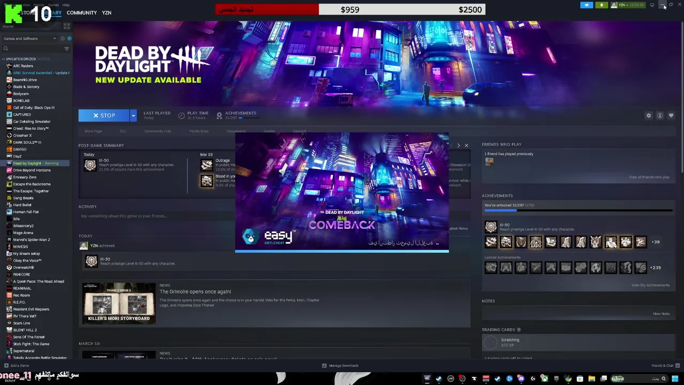The height and width of the screenshot is (385, 684).
Task: Click friend avatar under Friends Who Play
Action: coord(489,161)
